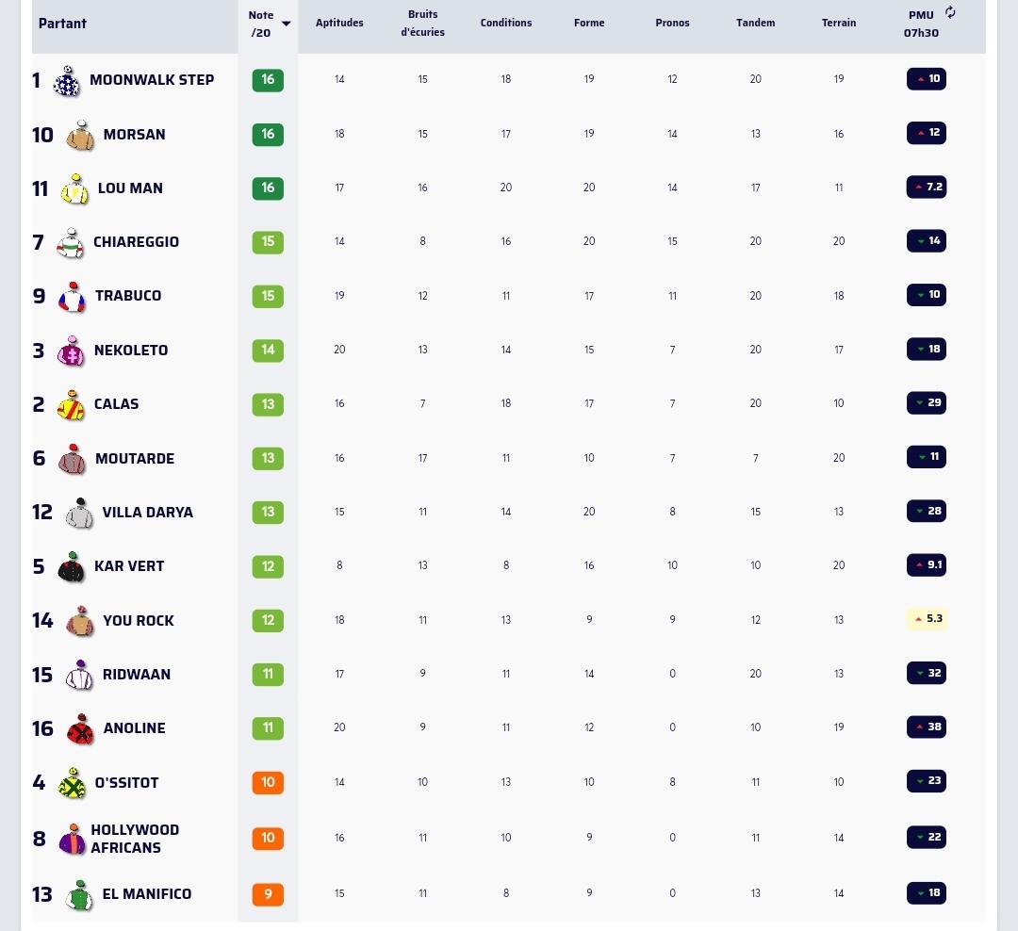Click Moonwalk Step's green 16 note badge

coord(268,80)
